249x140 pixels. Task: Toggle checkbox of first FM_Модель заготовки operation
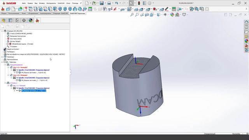17,73
